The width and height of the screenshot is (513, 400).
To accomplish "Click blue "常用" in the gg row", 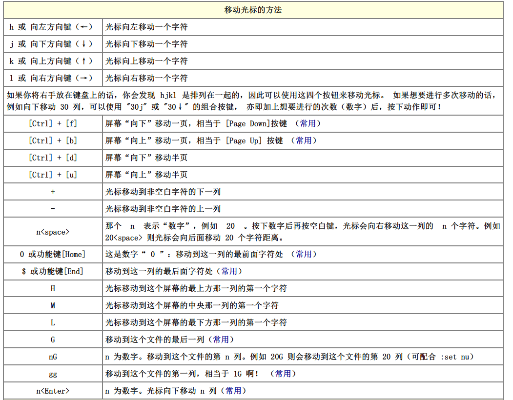I will [283, 374].
